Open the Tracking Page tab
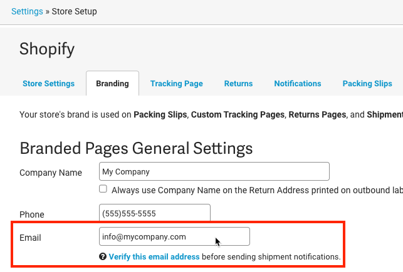403x272 pixels. 177,84
